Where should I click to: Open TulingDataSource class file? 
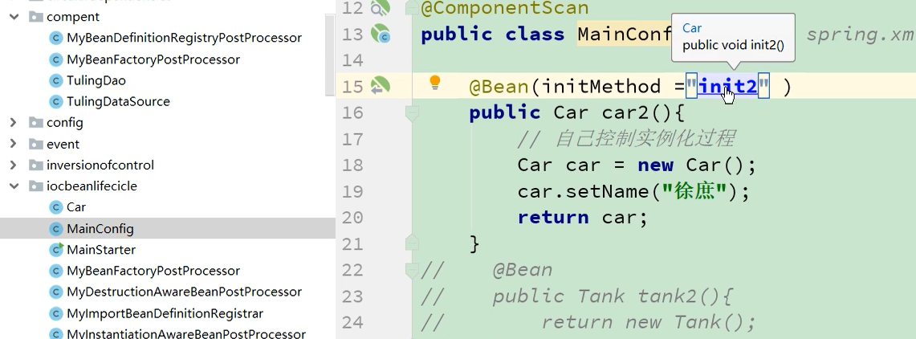click(x=118, y=102)
